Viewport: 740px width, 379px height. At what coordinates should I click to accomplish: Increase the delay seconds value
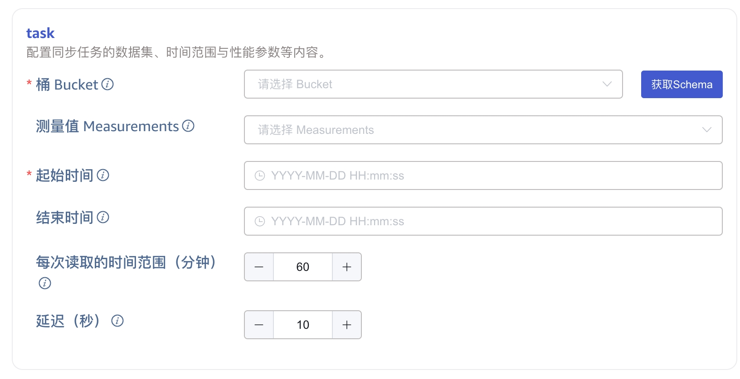point(347,325)
